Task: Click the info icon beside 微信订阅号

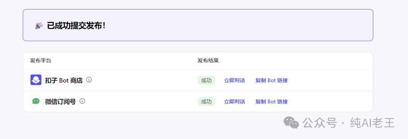Action: click(82, 101)
